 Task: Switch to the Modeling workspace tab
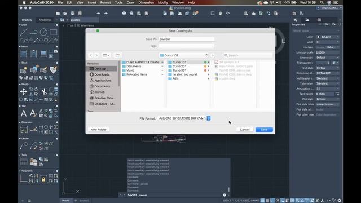(45, 20)
